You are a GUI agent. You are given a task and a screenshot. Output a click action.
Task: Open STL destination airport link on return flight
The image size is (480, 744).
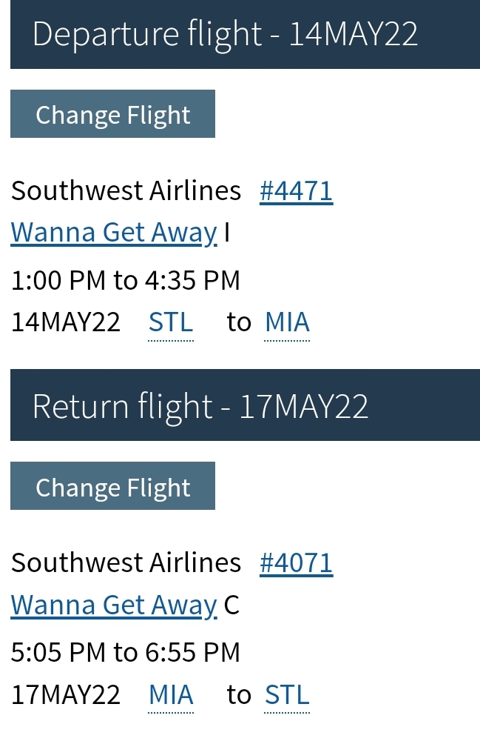point(287,694)
